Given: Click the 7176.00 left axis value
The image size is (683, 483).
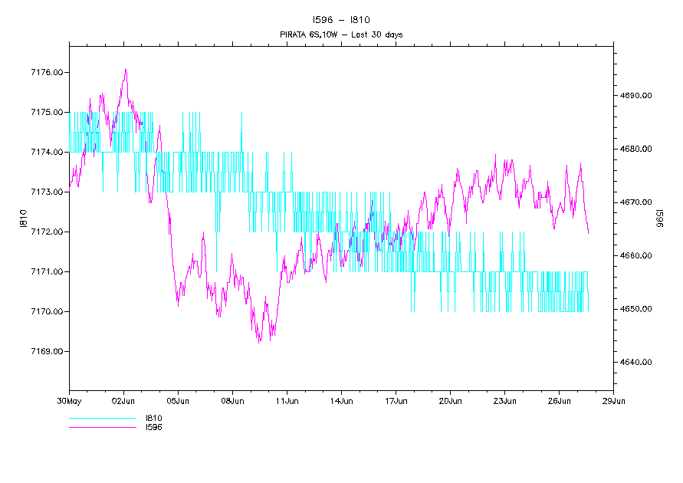Looking at the screenshot, I should 46,72.
